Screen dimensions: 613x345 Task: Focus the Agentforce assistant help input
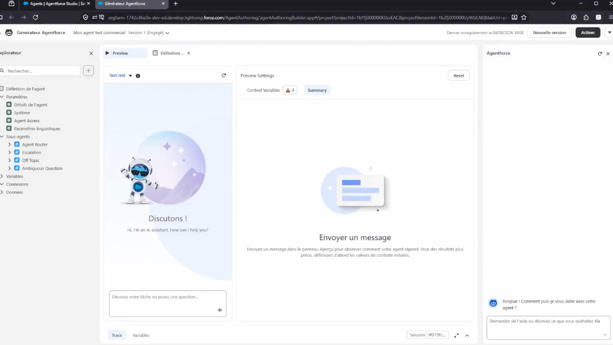(x=548, y=327)
